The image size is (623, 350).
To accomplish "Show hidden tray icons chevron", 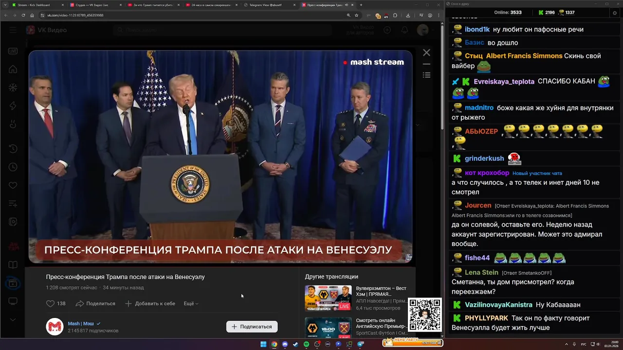I will (x=566, y=344).
